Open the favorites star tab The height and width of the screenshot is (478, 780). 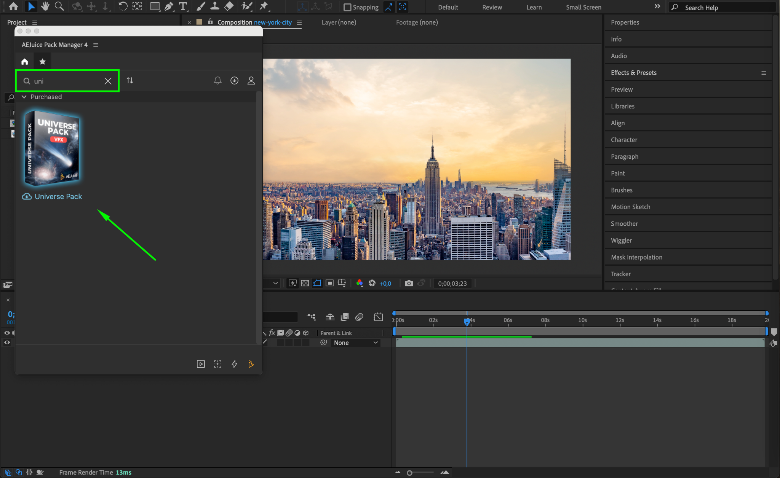(x=42, y=61)
